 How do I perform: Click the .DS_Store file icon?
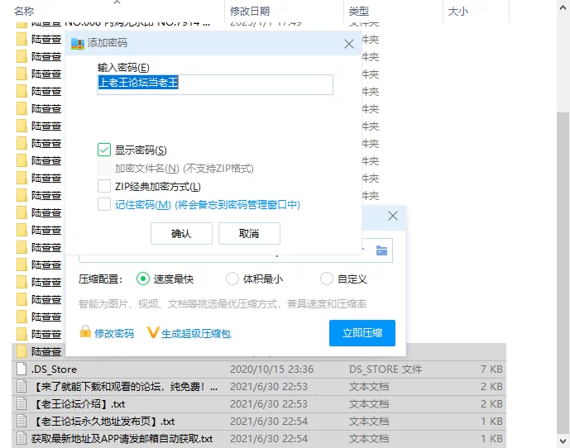pyautogui.click(x=22, y=369)
